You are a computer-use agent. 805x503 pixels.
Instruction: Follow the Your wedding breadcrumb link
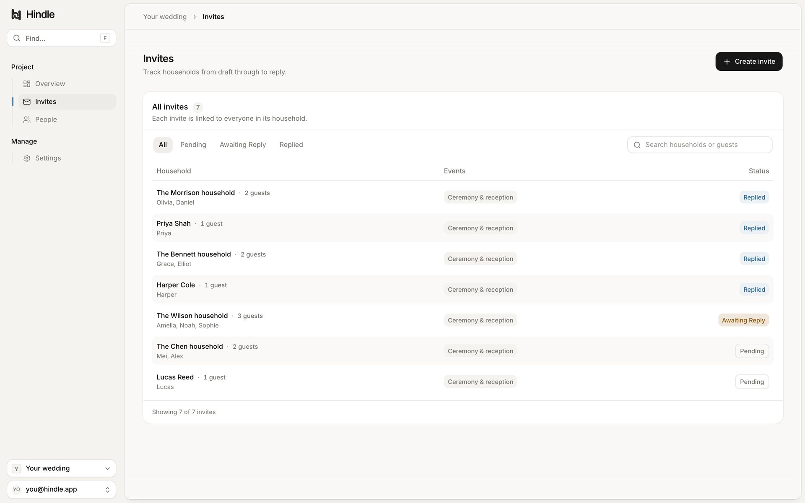pos(165,17)
